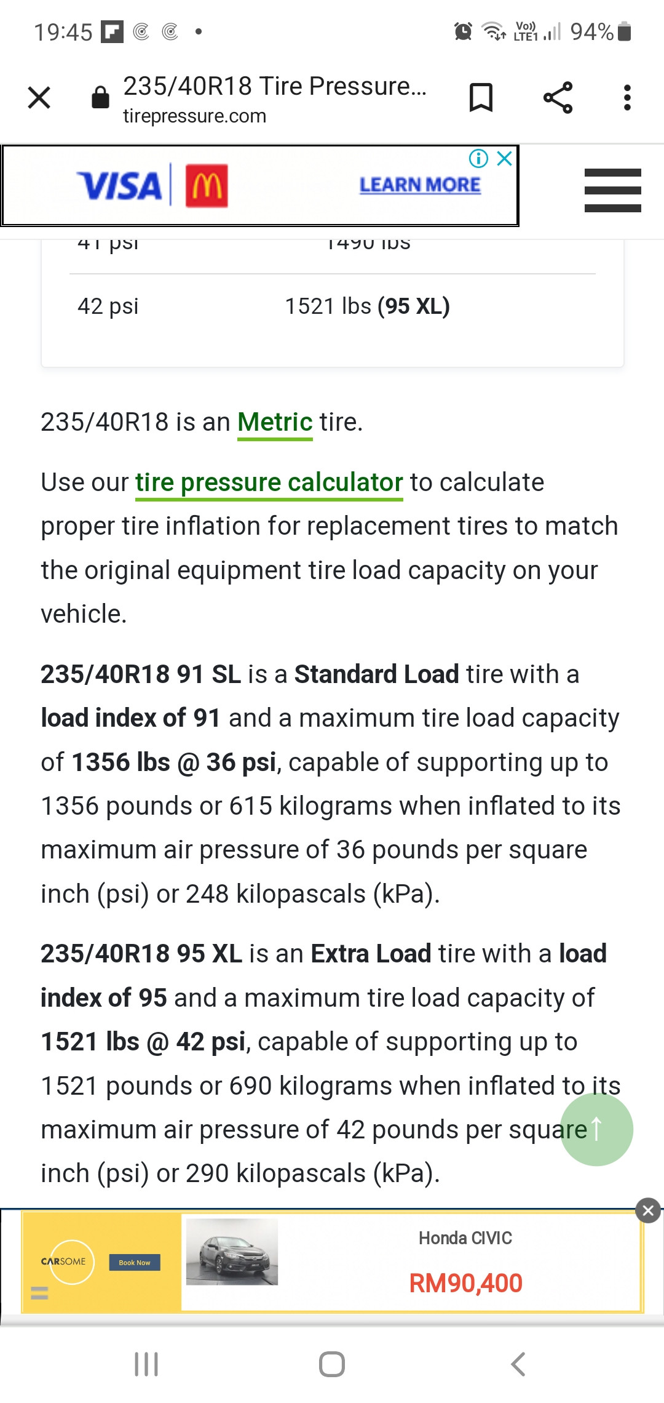
Task: Close the Carsome bottom ad banner
Action: 648,1210
